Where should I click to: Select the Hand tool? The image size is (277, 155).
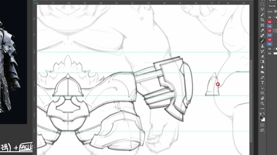tap(262, 98)
